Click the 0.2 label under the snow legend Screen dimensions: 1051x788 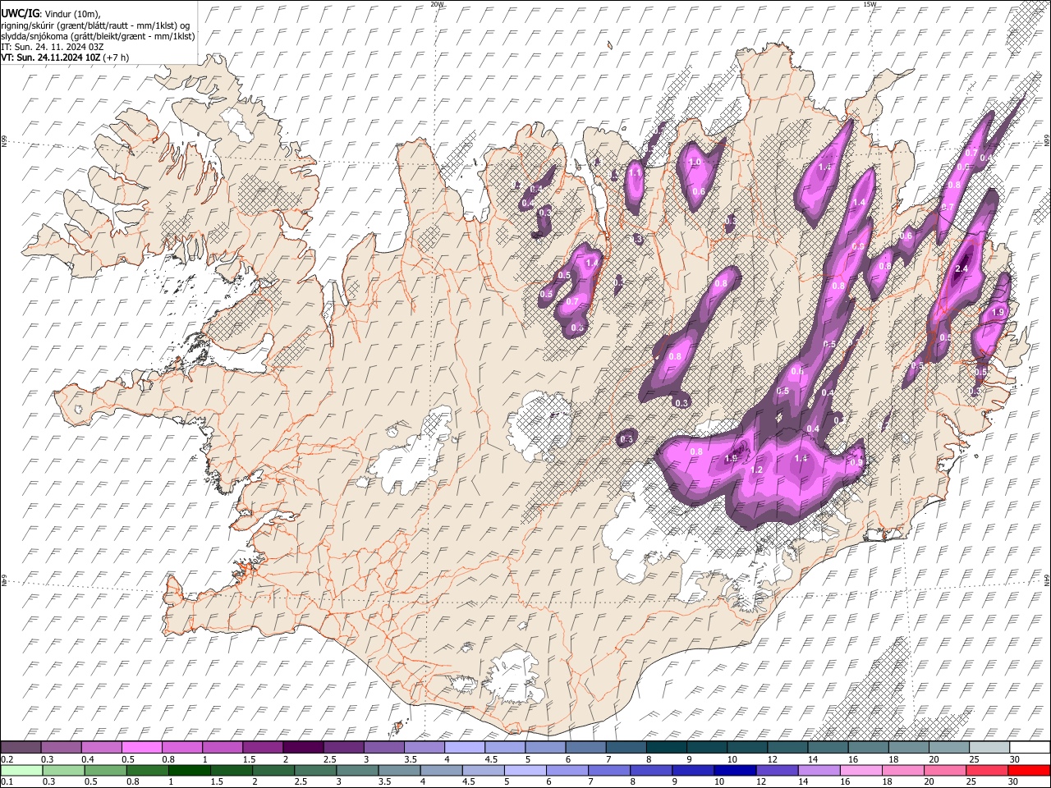pos(7,759)
